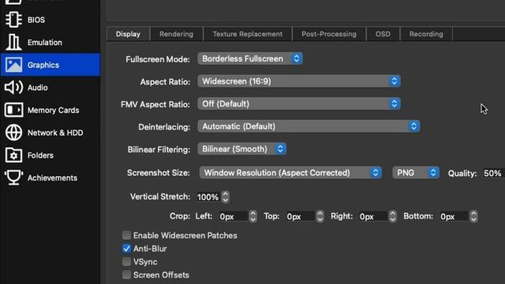Click the screenshot Quality 50% field
This screenshot has width=505, height=284.
(493, 174)
